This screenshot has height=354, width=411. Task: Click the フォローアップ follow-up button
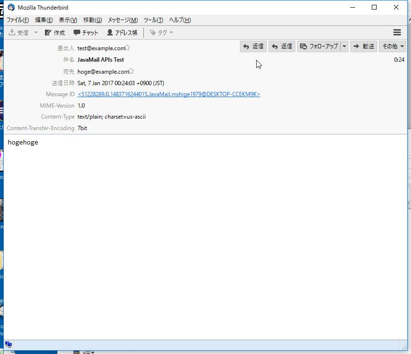[x=319, y=46]
